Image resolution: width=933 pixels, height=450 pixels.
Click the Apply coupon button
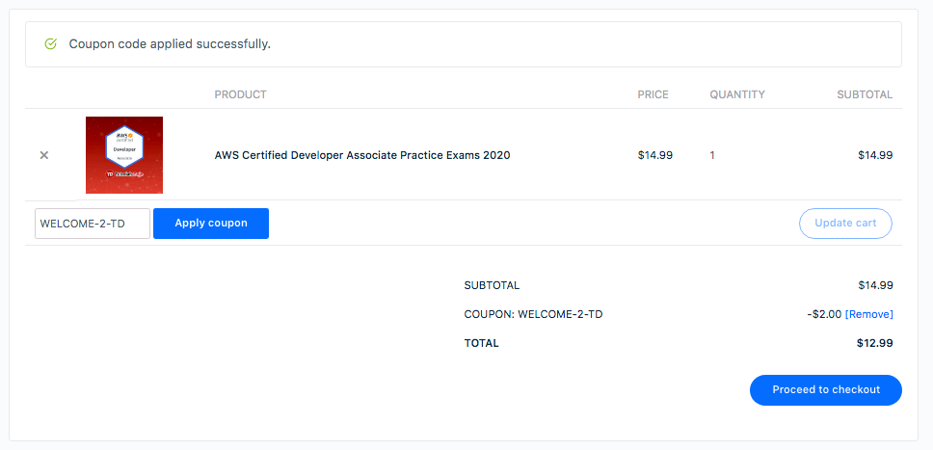(x=211, y=224)
